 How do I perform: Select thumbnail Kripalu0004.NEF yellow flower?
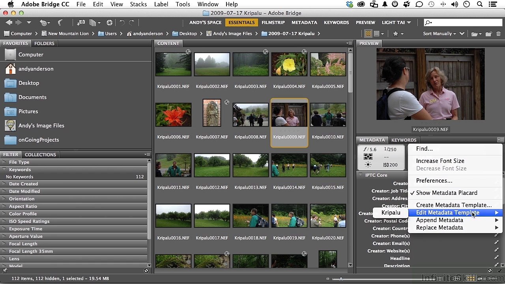[289, 64]
